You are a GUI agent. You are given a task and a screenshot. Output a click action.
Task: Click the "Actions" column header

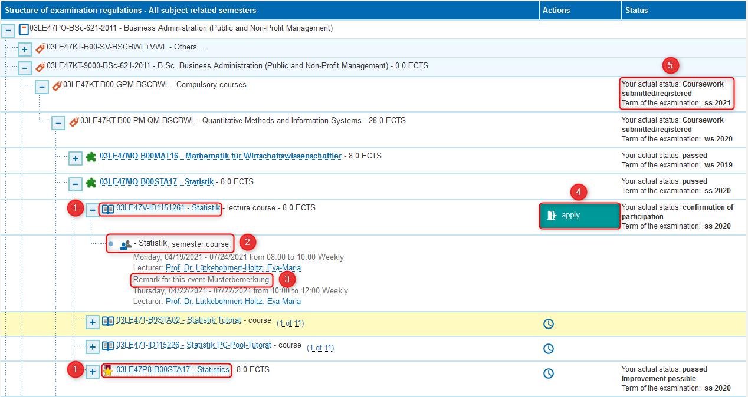580,10
